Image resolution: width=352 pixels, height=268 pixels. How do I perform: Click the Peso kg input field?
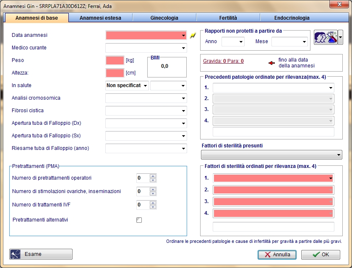tap(115, 60)
